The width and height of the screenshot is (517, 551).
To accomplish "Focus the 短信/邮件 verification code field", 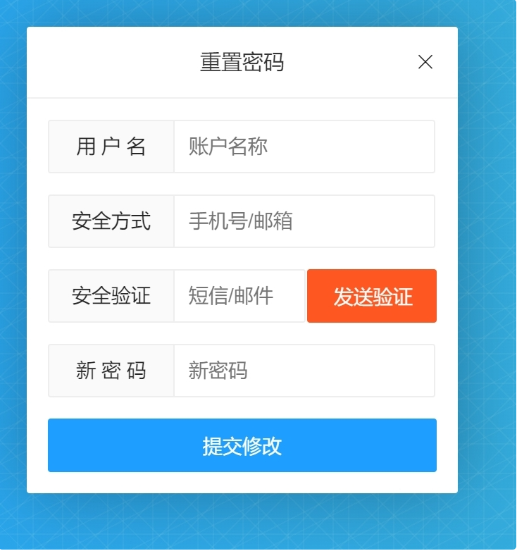I will 239,296.
